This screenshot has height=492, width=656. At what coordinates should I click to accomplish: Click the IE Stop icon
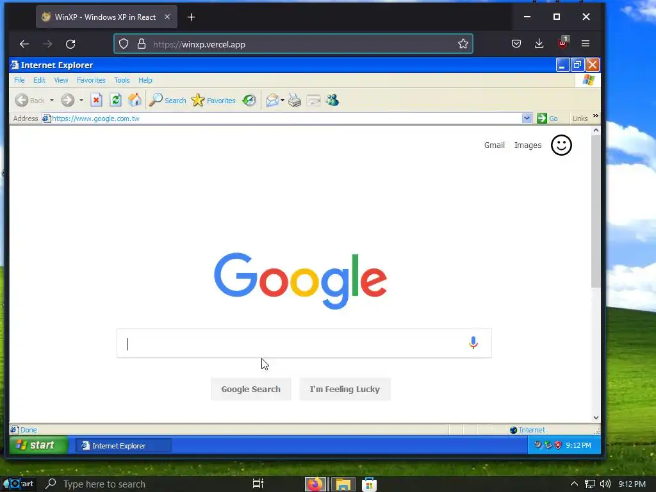tap(97, 100)
